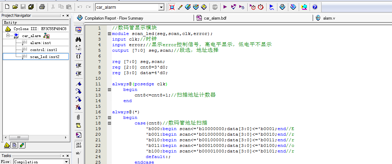Image resolution: width=392 pixels, height=164 pixels.
Task: Redo the last undone edit
Action: 88,7
